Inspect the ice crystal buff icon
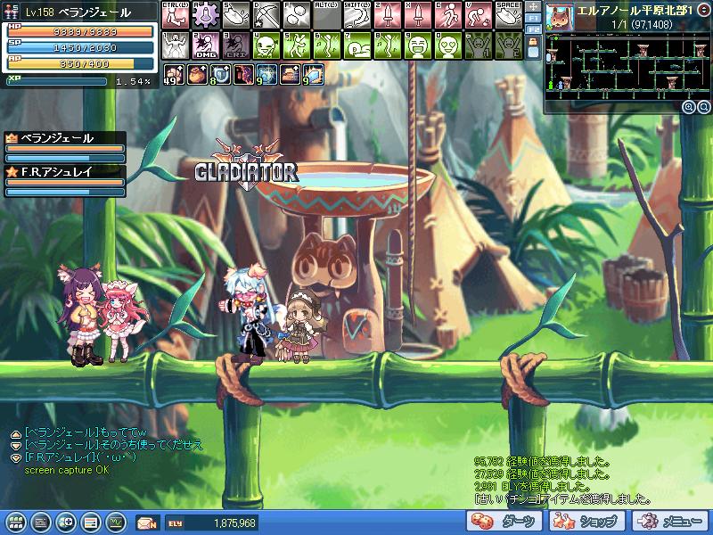Viewport: 713px width, 535px height. point(314,75)
